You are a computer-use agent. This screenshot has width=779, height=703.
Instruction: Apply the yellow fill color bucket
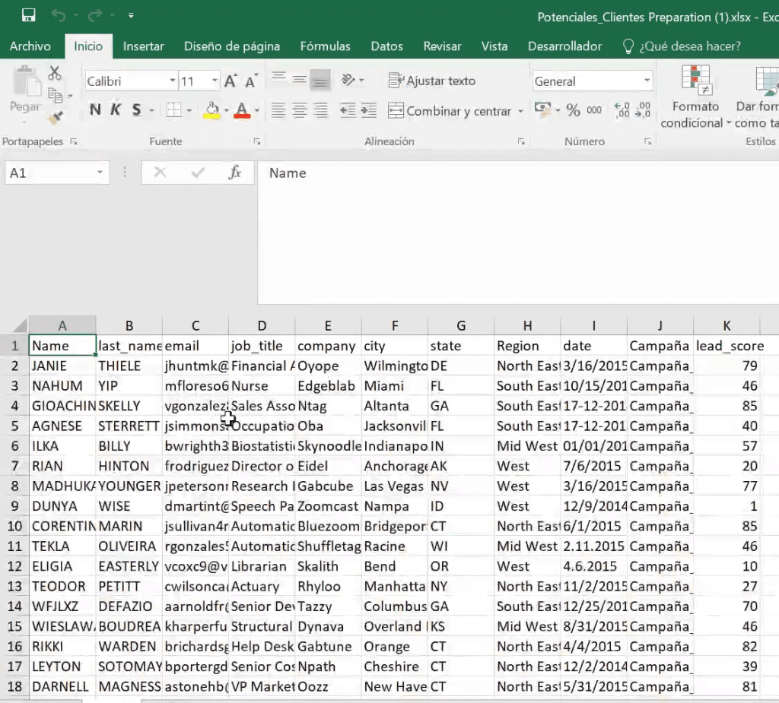[x=212, y=110]
